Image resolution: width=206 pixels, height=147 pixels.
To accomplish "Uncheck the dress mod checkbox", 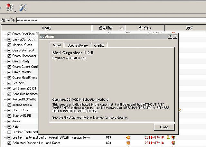I will point(9,121).
